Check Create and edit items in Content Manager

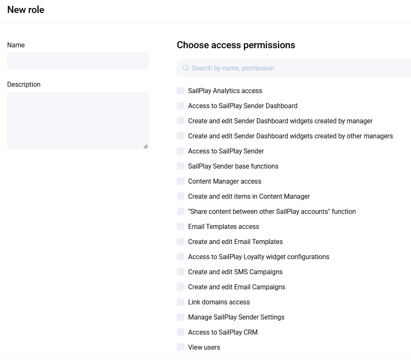(x=181, y=196)
